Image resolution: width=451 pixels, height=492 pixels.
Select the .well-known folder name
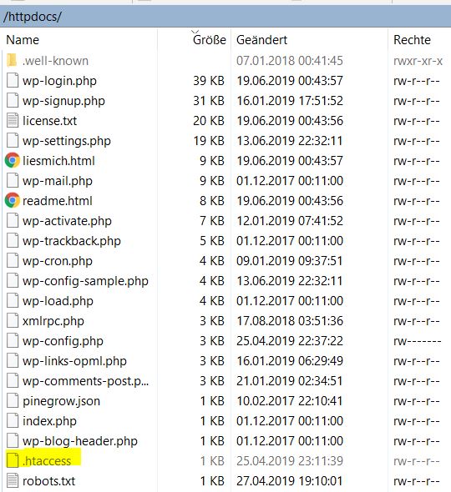pyautogui.click(x=55, y=61)
